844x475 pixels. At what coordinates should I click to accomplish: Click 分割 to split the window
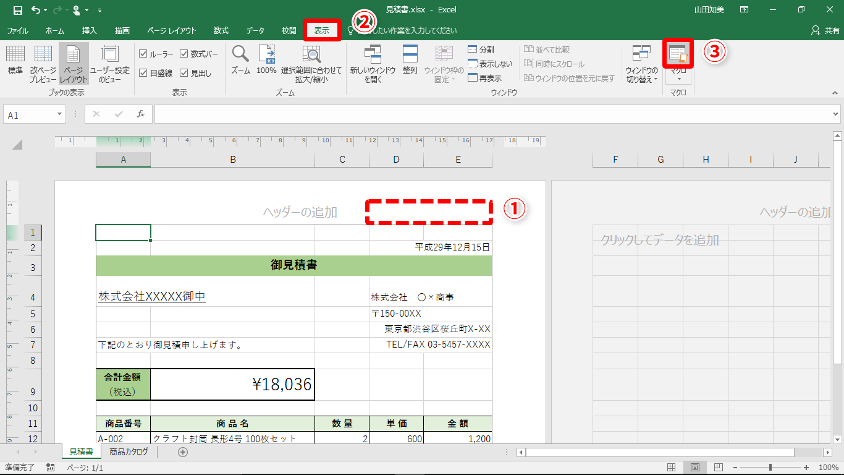(481, 49)
